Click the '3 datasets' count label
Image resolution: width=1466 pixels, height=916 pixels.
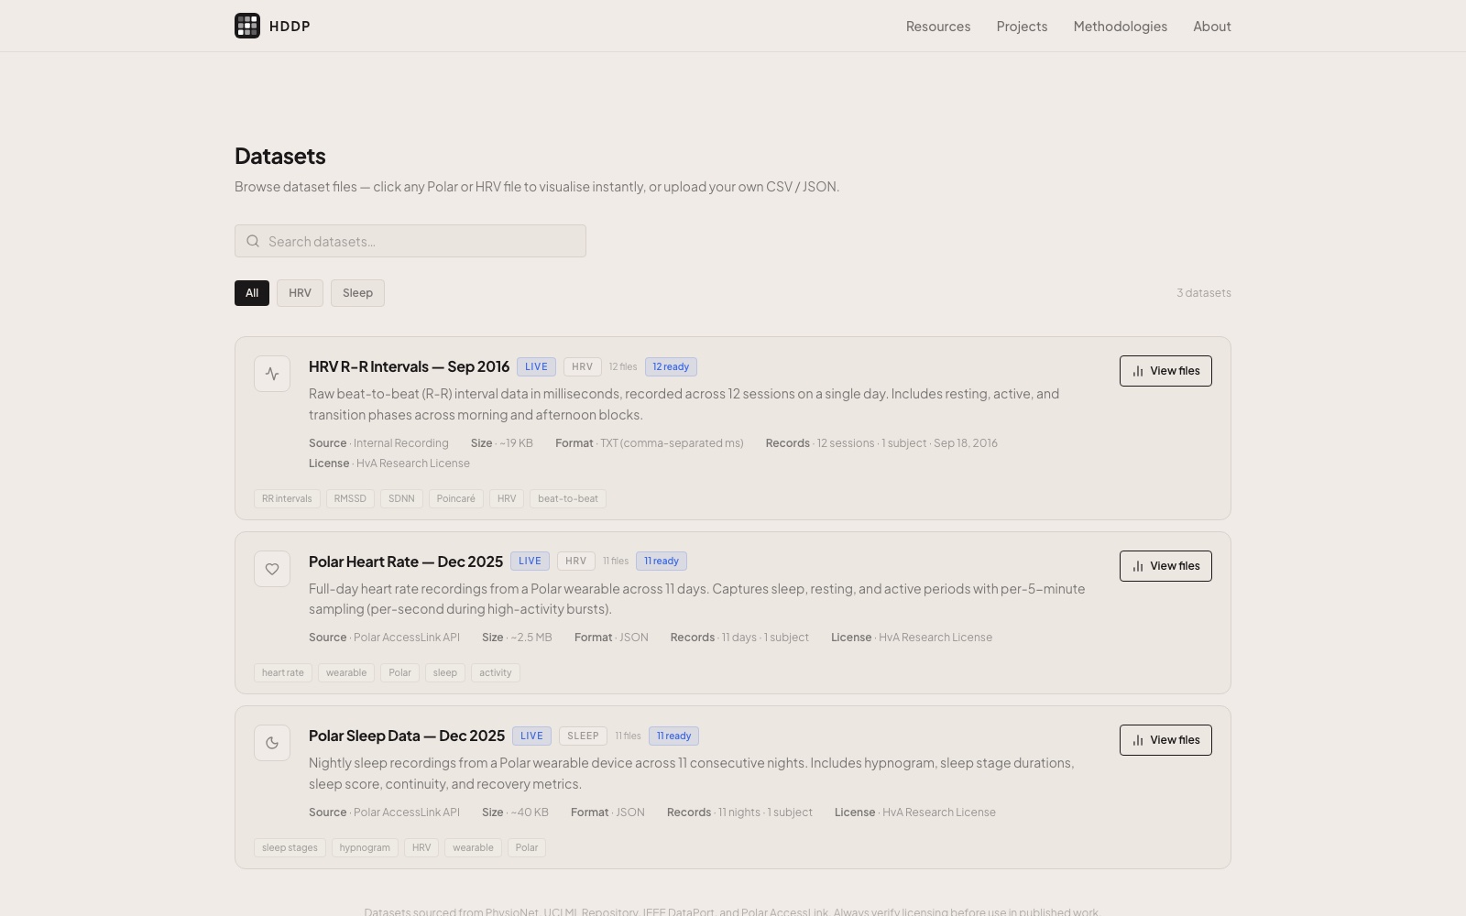[x=1204, y=293]
